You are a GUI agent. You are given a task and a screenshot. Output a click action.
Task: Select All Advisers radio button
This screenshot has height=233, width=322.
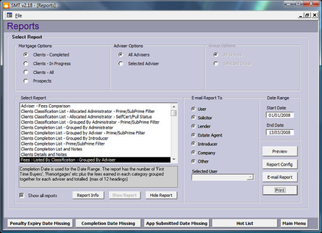coord(120,55)
